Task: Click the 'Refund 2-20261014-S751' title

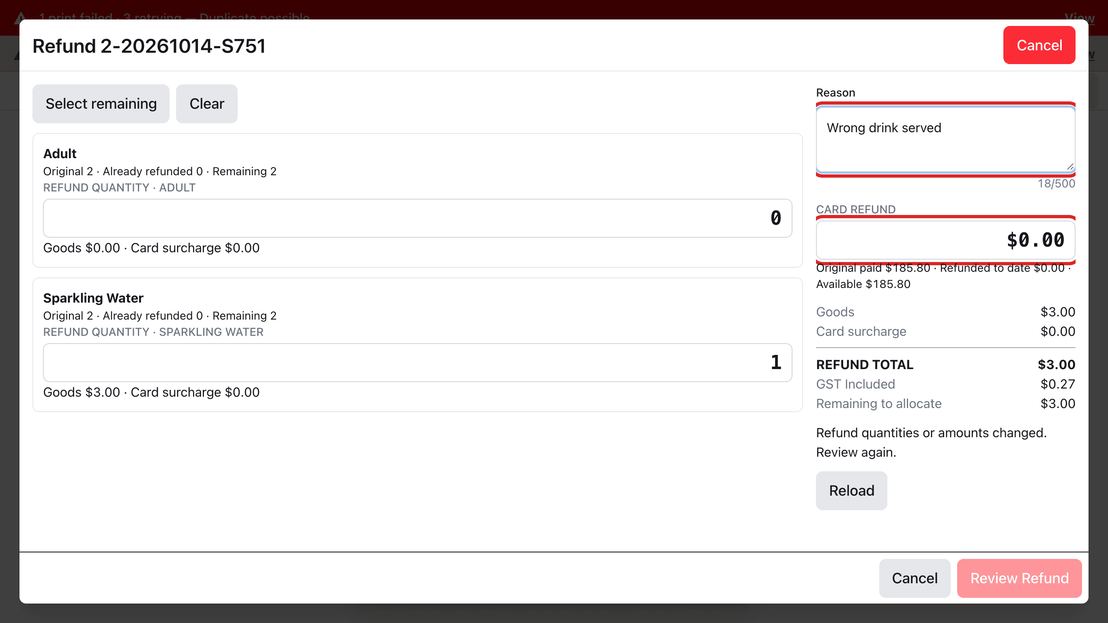Action: (149, 46)
